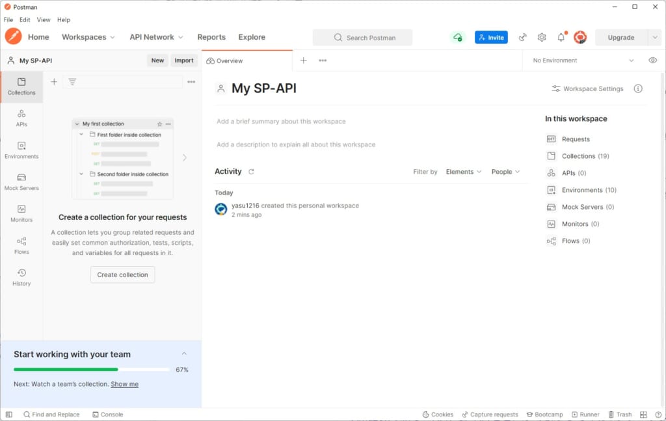Screen dimensions: 666x421
Task: Open the Collections sidebar tab
Action: 21,87
